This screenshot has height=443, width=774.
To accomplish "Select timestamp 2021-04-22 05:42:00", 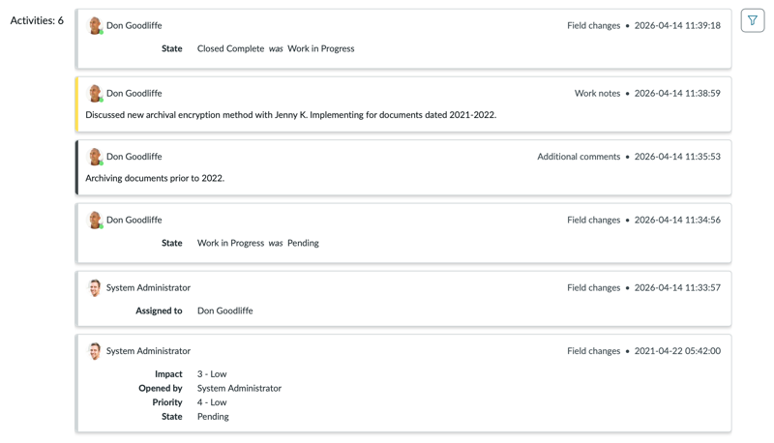I will point(677,351).
